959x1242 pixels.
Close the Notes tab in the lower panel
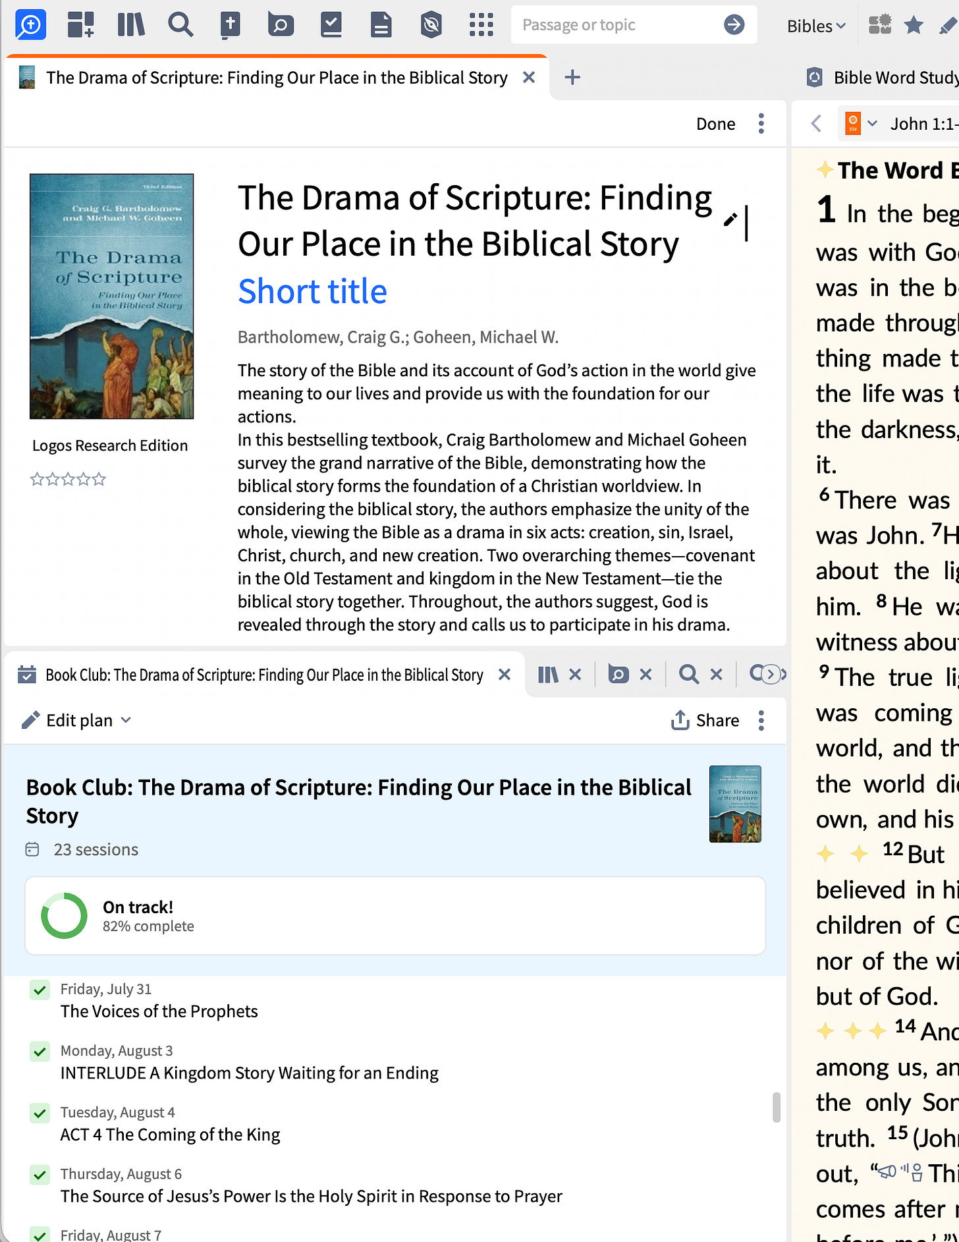pos(645,675)
